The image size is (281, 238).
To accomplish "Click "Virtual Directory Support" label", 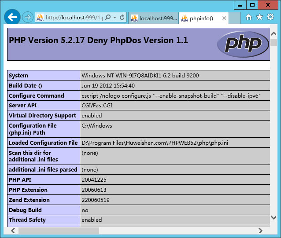I will [42, 116].
